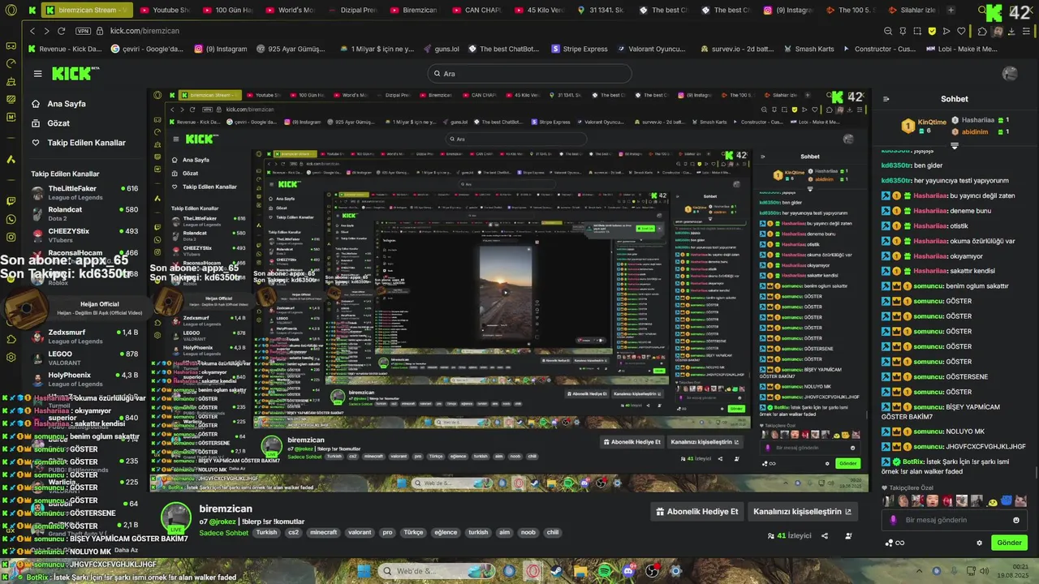
Task: Open the browser extensions cube icon
Action: point(982,31)
